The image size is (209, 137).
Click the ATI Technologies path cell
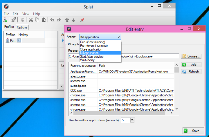[x=136, y=91]
